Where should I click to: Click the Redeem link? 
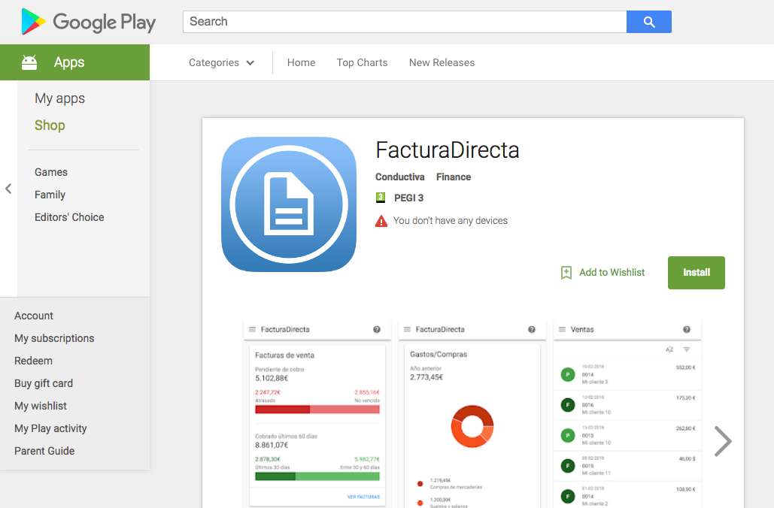33,361
